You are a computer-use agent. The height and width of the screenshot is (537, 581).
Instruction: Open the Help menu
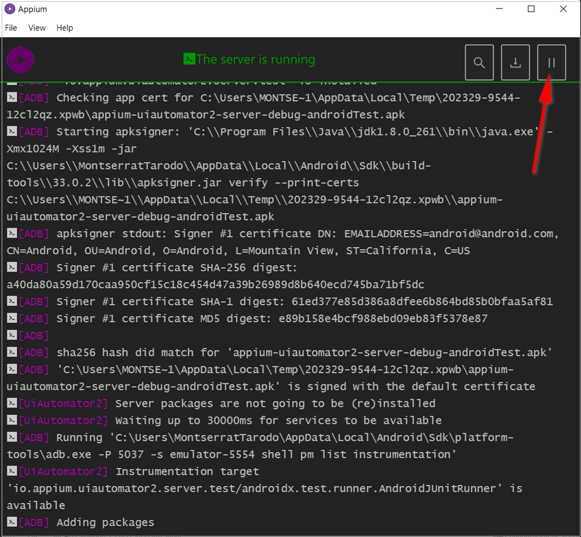point(64,28)
